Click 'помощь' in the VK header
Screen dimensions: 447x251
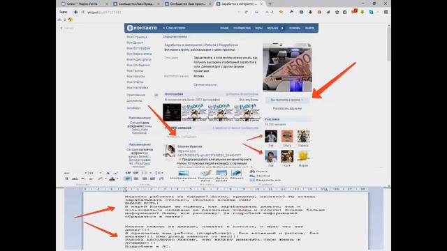pyautogui.click(x=295, y=28)
